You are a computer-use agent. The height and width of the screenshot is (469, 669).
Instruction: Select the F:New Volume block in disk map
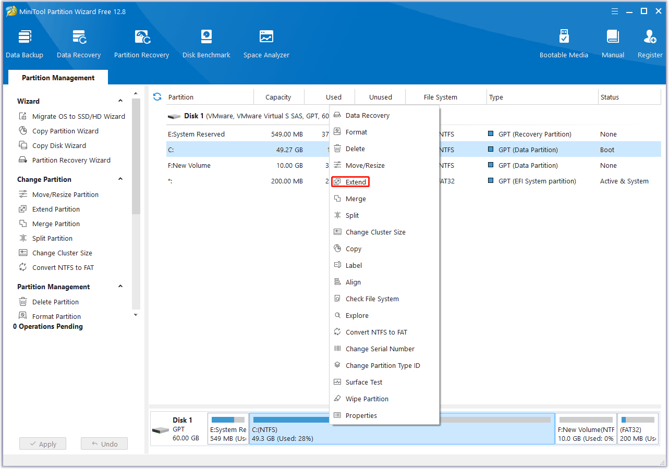point(586,428)
